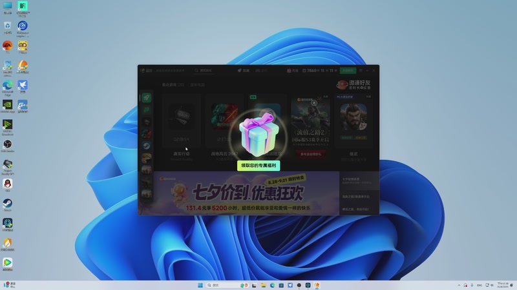Select the tab right of 最近游戏
Screen dimensions: 517x290
click(x=197, y=85)
